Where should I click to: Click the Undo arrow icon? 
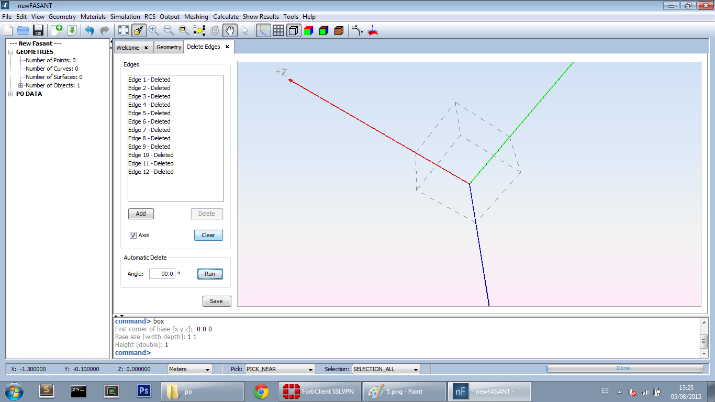[90, 30]
